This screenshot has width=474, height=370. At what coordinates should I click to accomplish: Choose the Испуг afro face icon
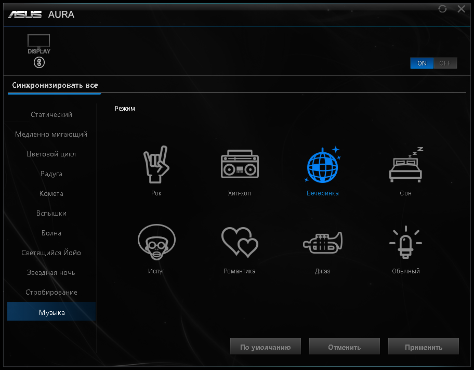coord(156,242)
